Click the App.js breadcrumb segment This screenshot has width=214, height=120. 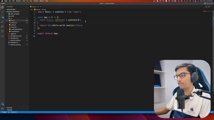[x=37, y=10]
